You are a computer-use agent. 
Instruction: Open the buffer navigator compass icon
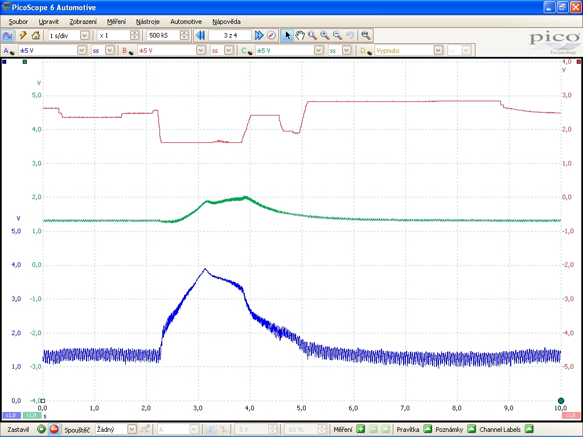(x=272, y=35)
